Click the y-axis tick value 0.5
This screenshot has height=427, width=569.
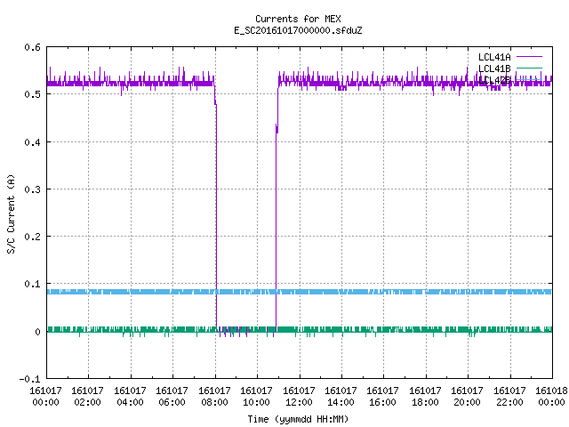(x=32, y=94)
